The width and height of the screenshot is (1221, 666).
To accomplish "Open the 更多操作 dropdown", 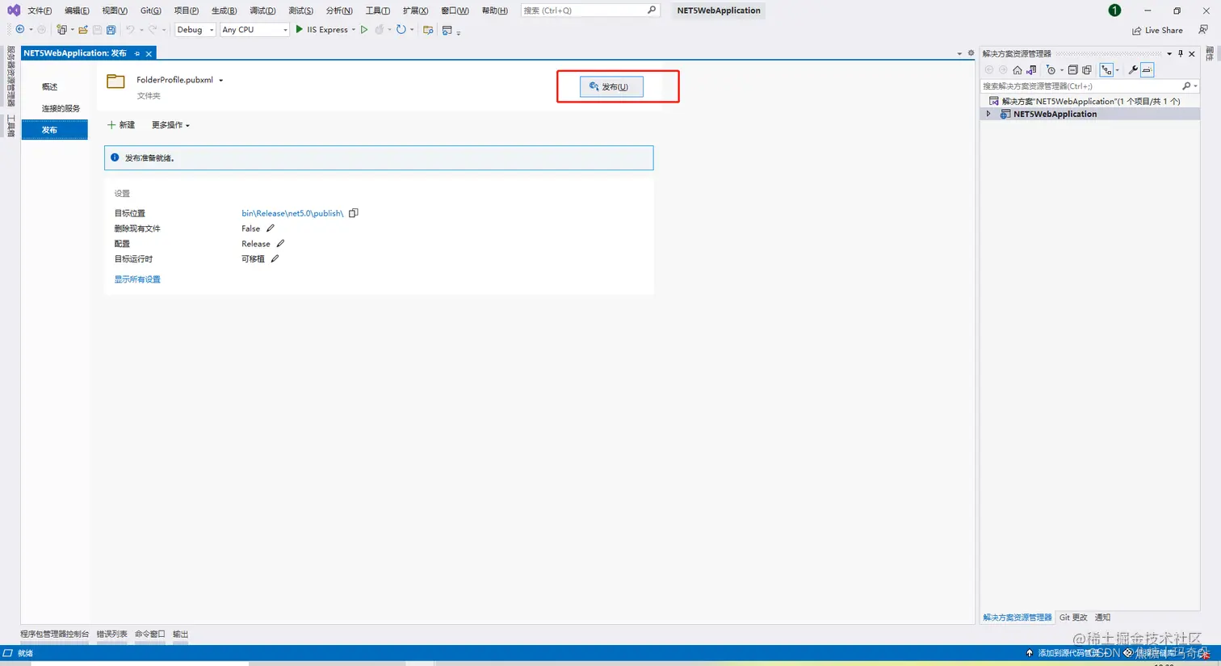I will [x=170, y=125].
